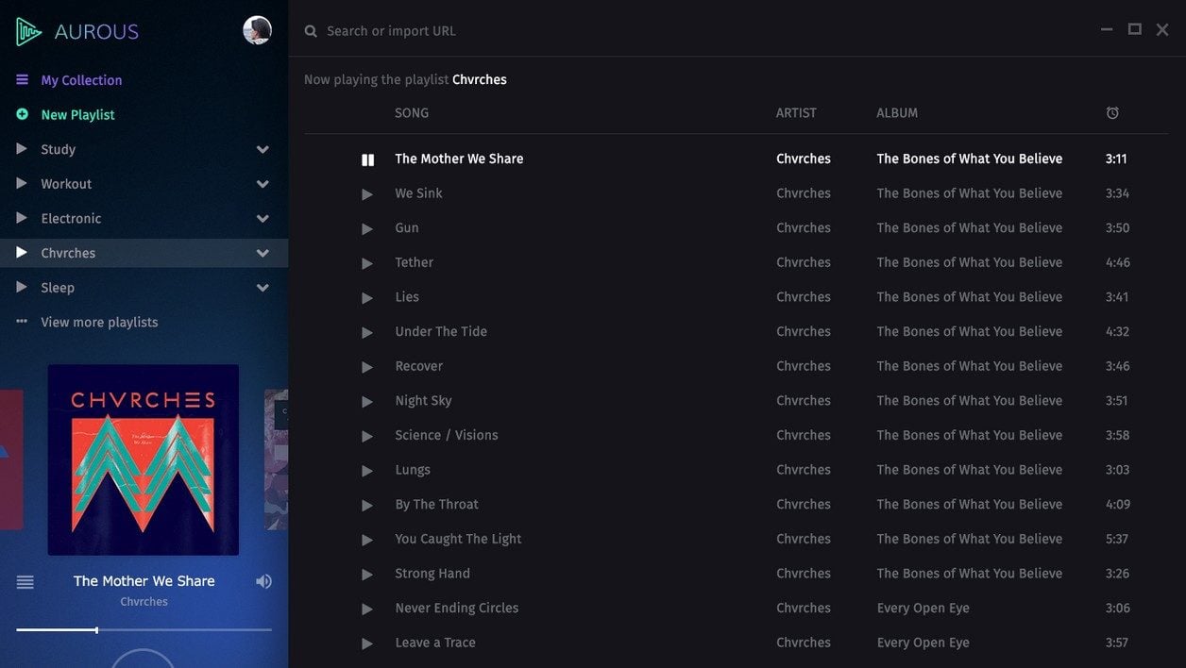This screenshot has height=668, width=1186.
Task: Seek within the track progress bar
Action: click(x=144, y=629)
